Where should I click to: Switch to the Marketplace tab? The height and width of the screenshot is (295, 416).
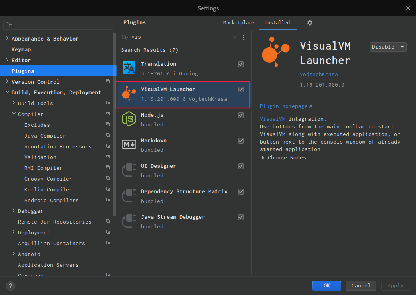tap(239, 22)
